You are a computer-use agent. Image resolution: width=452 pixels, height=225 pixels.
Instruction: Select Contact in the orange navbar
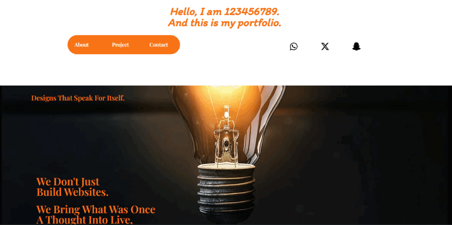158,45
